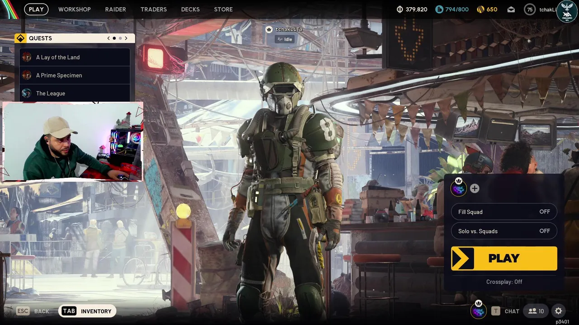Click the Crossplay: Off label

504,282
